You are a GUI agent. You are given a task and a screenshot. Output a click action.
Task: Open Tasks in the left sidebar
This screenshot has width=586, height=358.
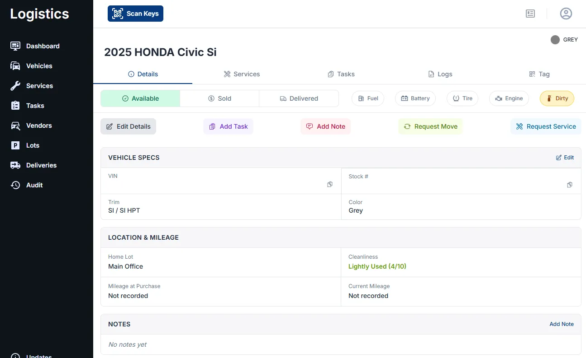pos(27,106)
